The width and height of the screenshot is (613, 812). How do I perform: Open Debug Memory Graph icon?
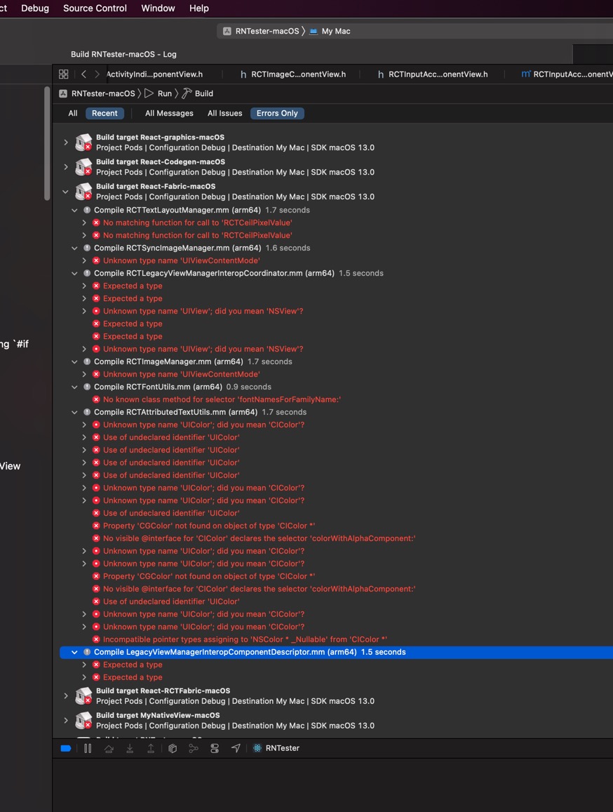pos(194,748)
